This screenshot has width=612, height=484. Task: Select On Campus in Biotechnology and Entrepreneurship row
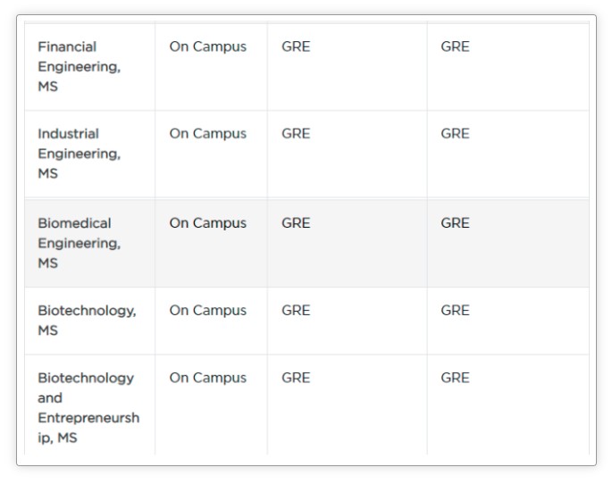[207, 378]
